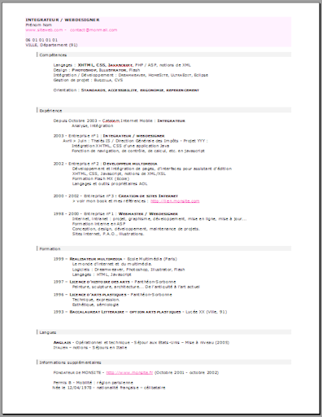Click the '1997 – Licence d'histoire des arts' entry
The image size is (322, 417).
point(115,282)
